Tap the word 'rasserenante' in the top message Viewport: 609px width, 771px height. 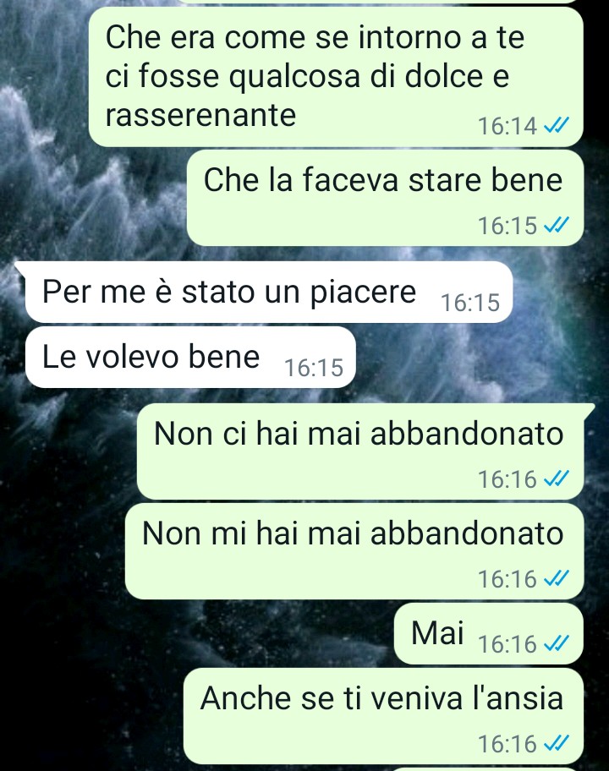(200, 116)
